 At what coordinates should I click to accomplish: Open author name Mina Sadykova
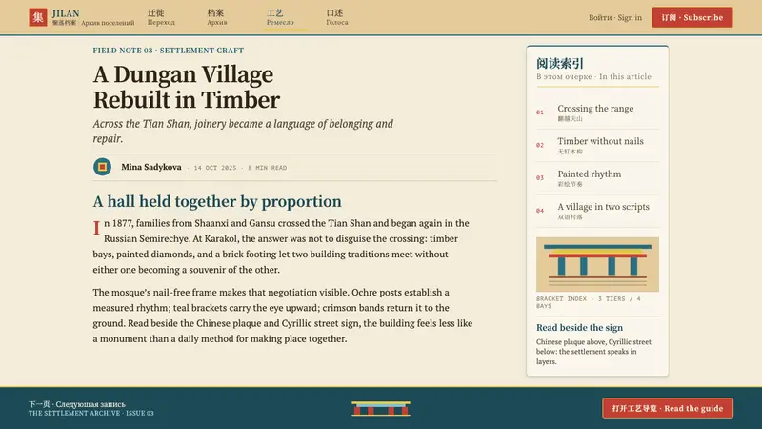click(x=151, y=167)
